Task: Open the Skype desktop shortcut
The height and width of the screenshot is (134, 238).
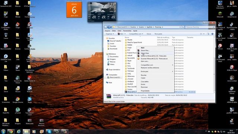Action: [30, 100]
